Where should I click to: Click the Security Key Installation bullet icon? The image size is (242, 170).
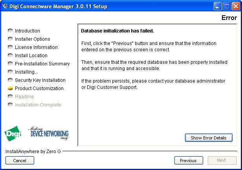pyautogui.click(x=10, y=80)
